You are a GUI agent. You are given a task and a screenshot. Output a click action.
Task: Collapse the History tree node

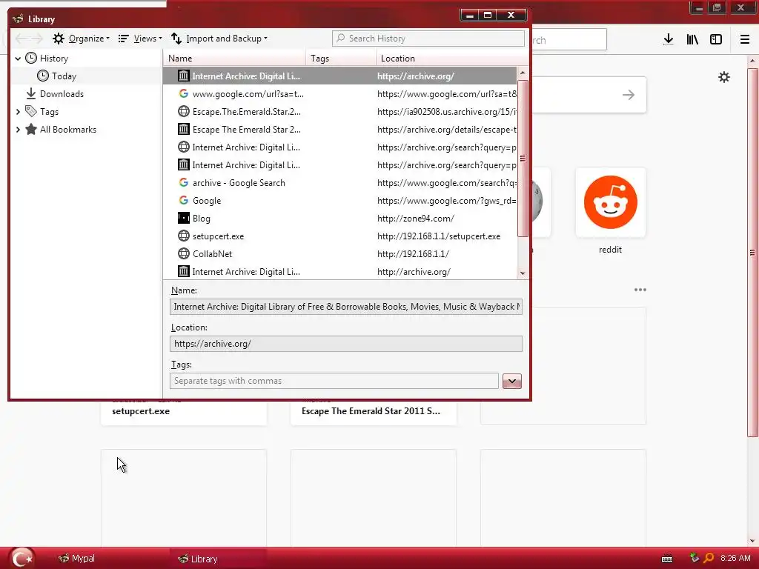point(18,59)
